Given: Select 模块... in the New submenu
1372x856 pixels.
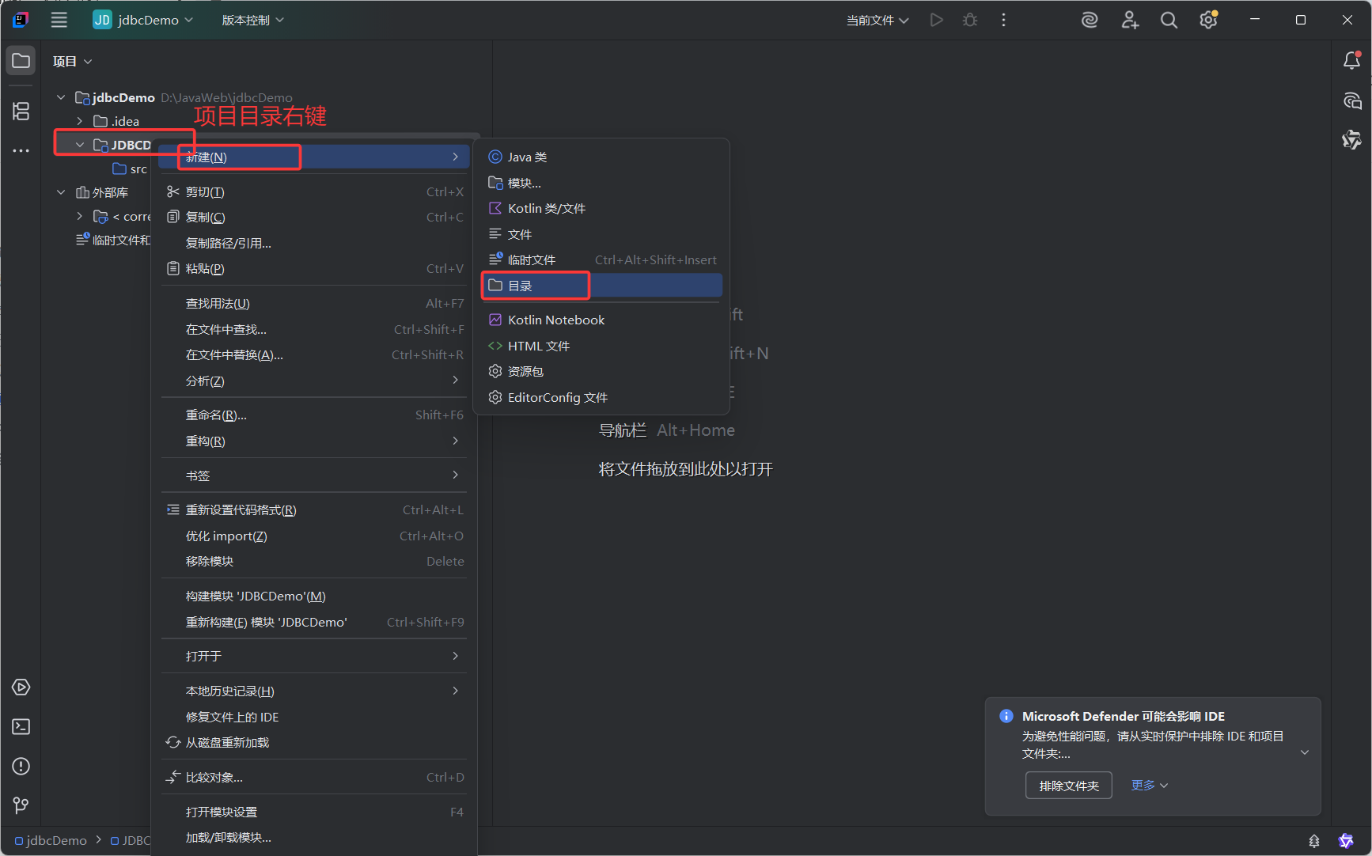Looking at the screenshot, I should (601, 183).
